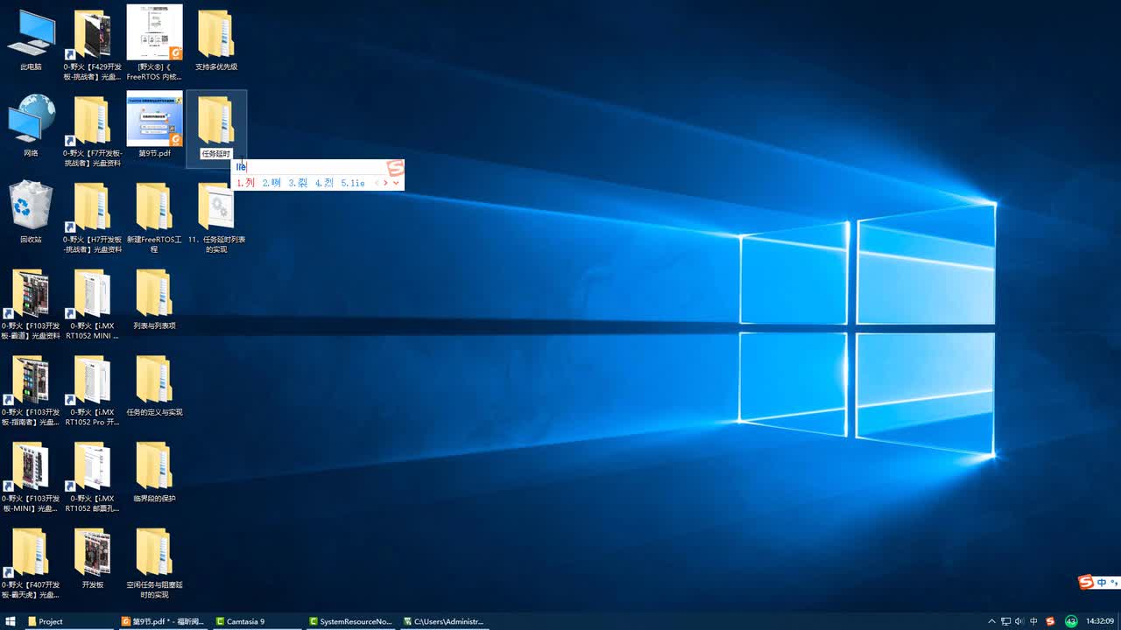Select the 临界段的保护 folder
The image size is (1121, 630).
pyautogui.click(x=154, y=472)
